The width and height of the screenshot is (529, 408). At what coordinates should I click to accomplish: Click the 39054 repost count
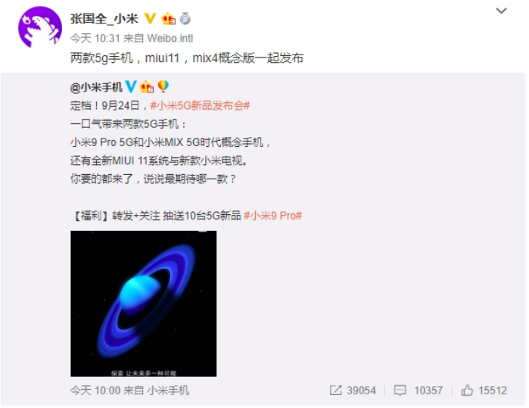pos(361,391)
